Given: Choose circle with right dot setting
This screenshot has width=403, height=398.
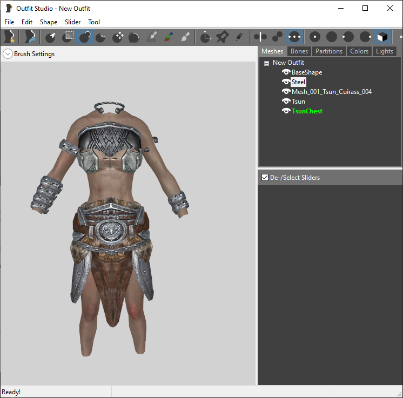Looking at the screenshot, I should [x=365, y=37].
